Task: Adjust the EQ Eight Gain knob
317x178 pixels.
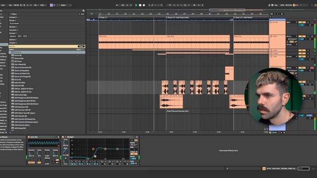Action: [x=65, y=152]
